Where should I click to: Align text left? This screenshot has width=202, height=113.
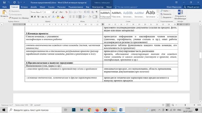pos(70,17)
